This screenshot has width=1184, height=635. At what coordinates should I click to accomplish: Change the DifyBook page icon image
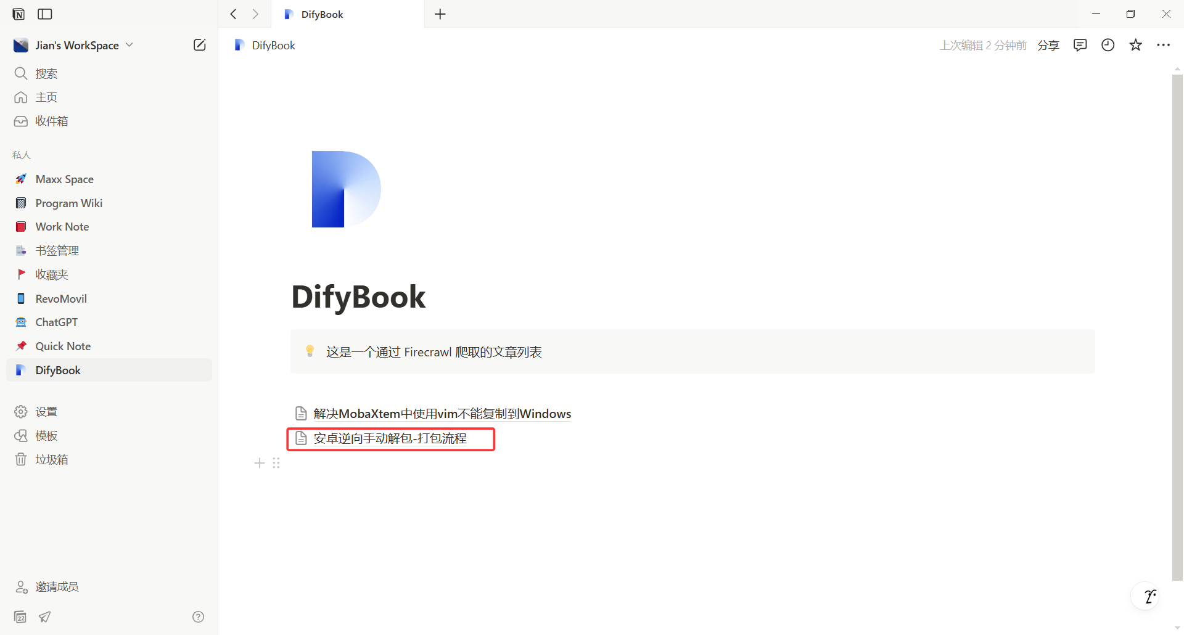pos(346,189)
